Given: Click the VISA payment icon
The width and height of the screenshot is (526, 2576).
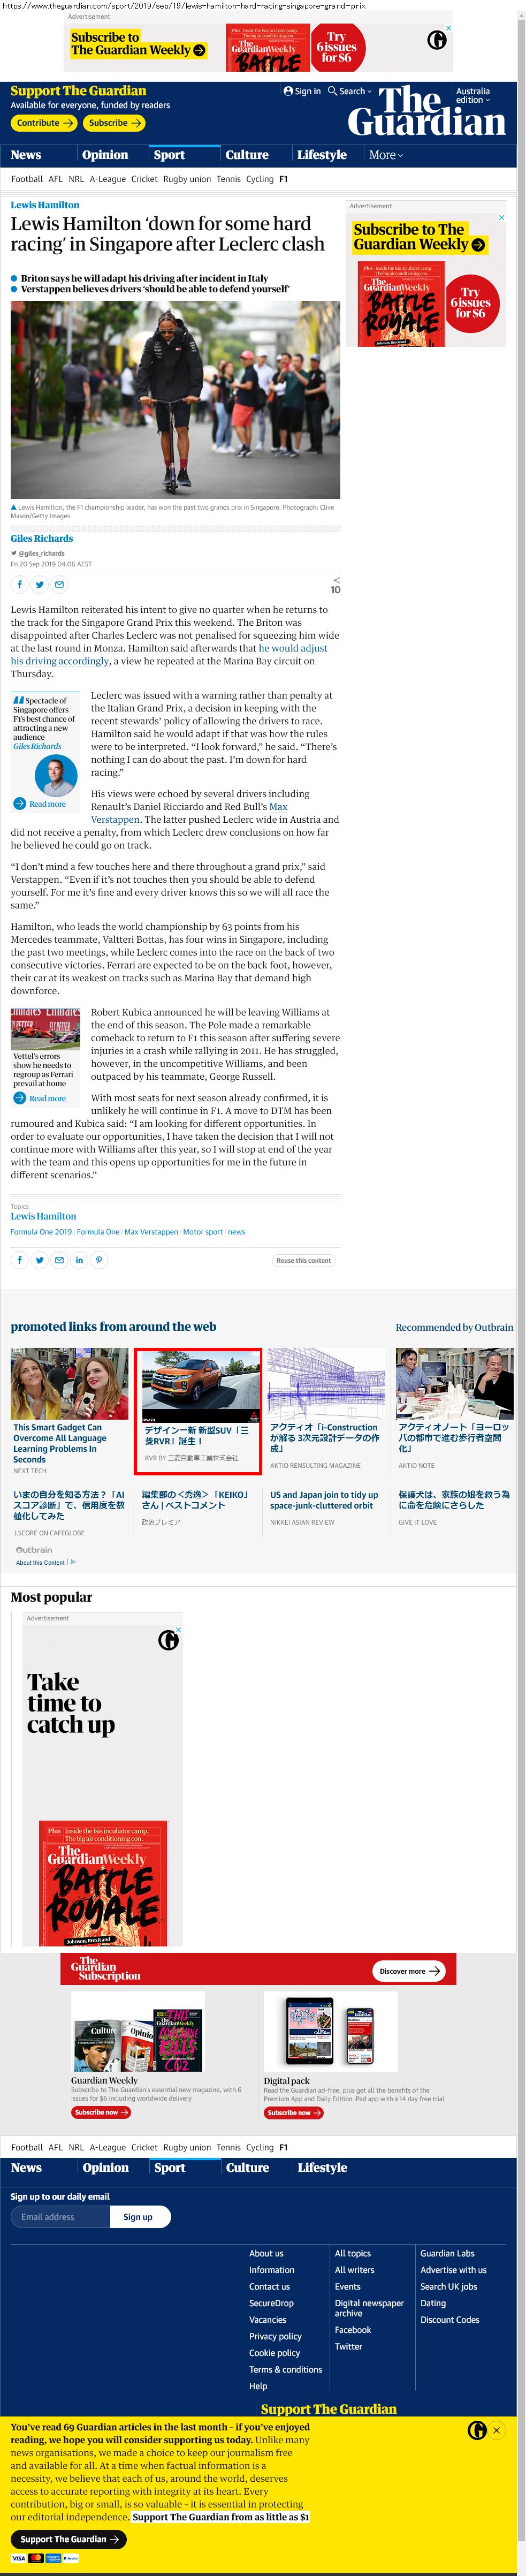Looking at the screenshot, I should 19,2558.
